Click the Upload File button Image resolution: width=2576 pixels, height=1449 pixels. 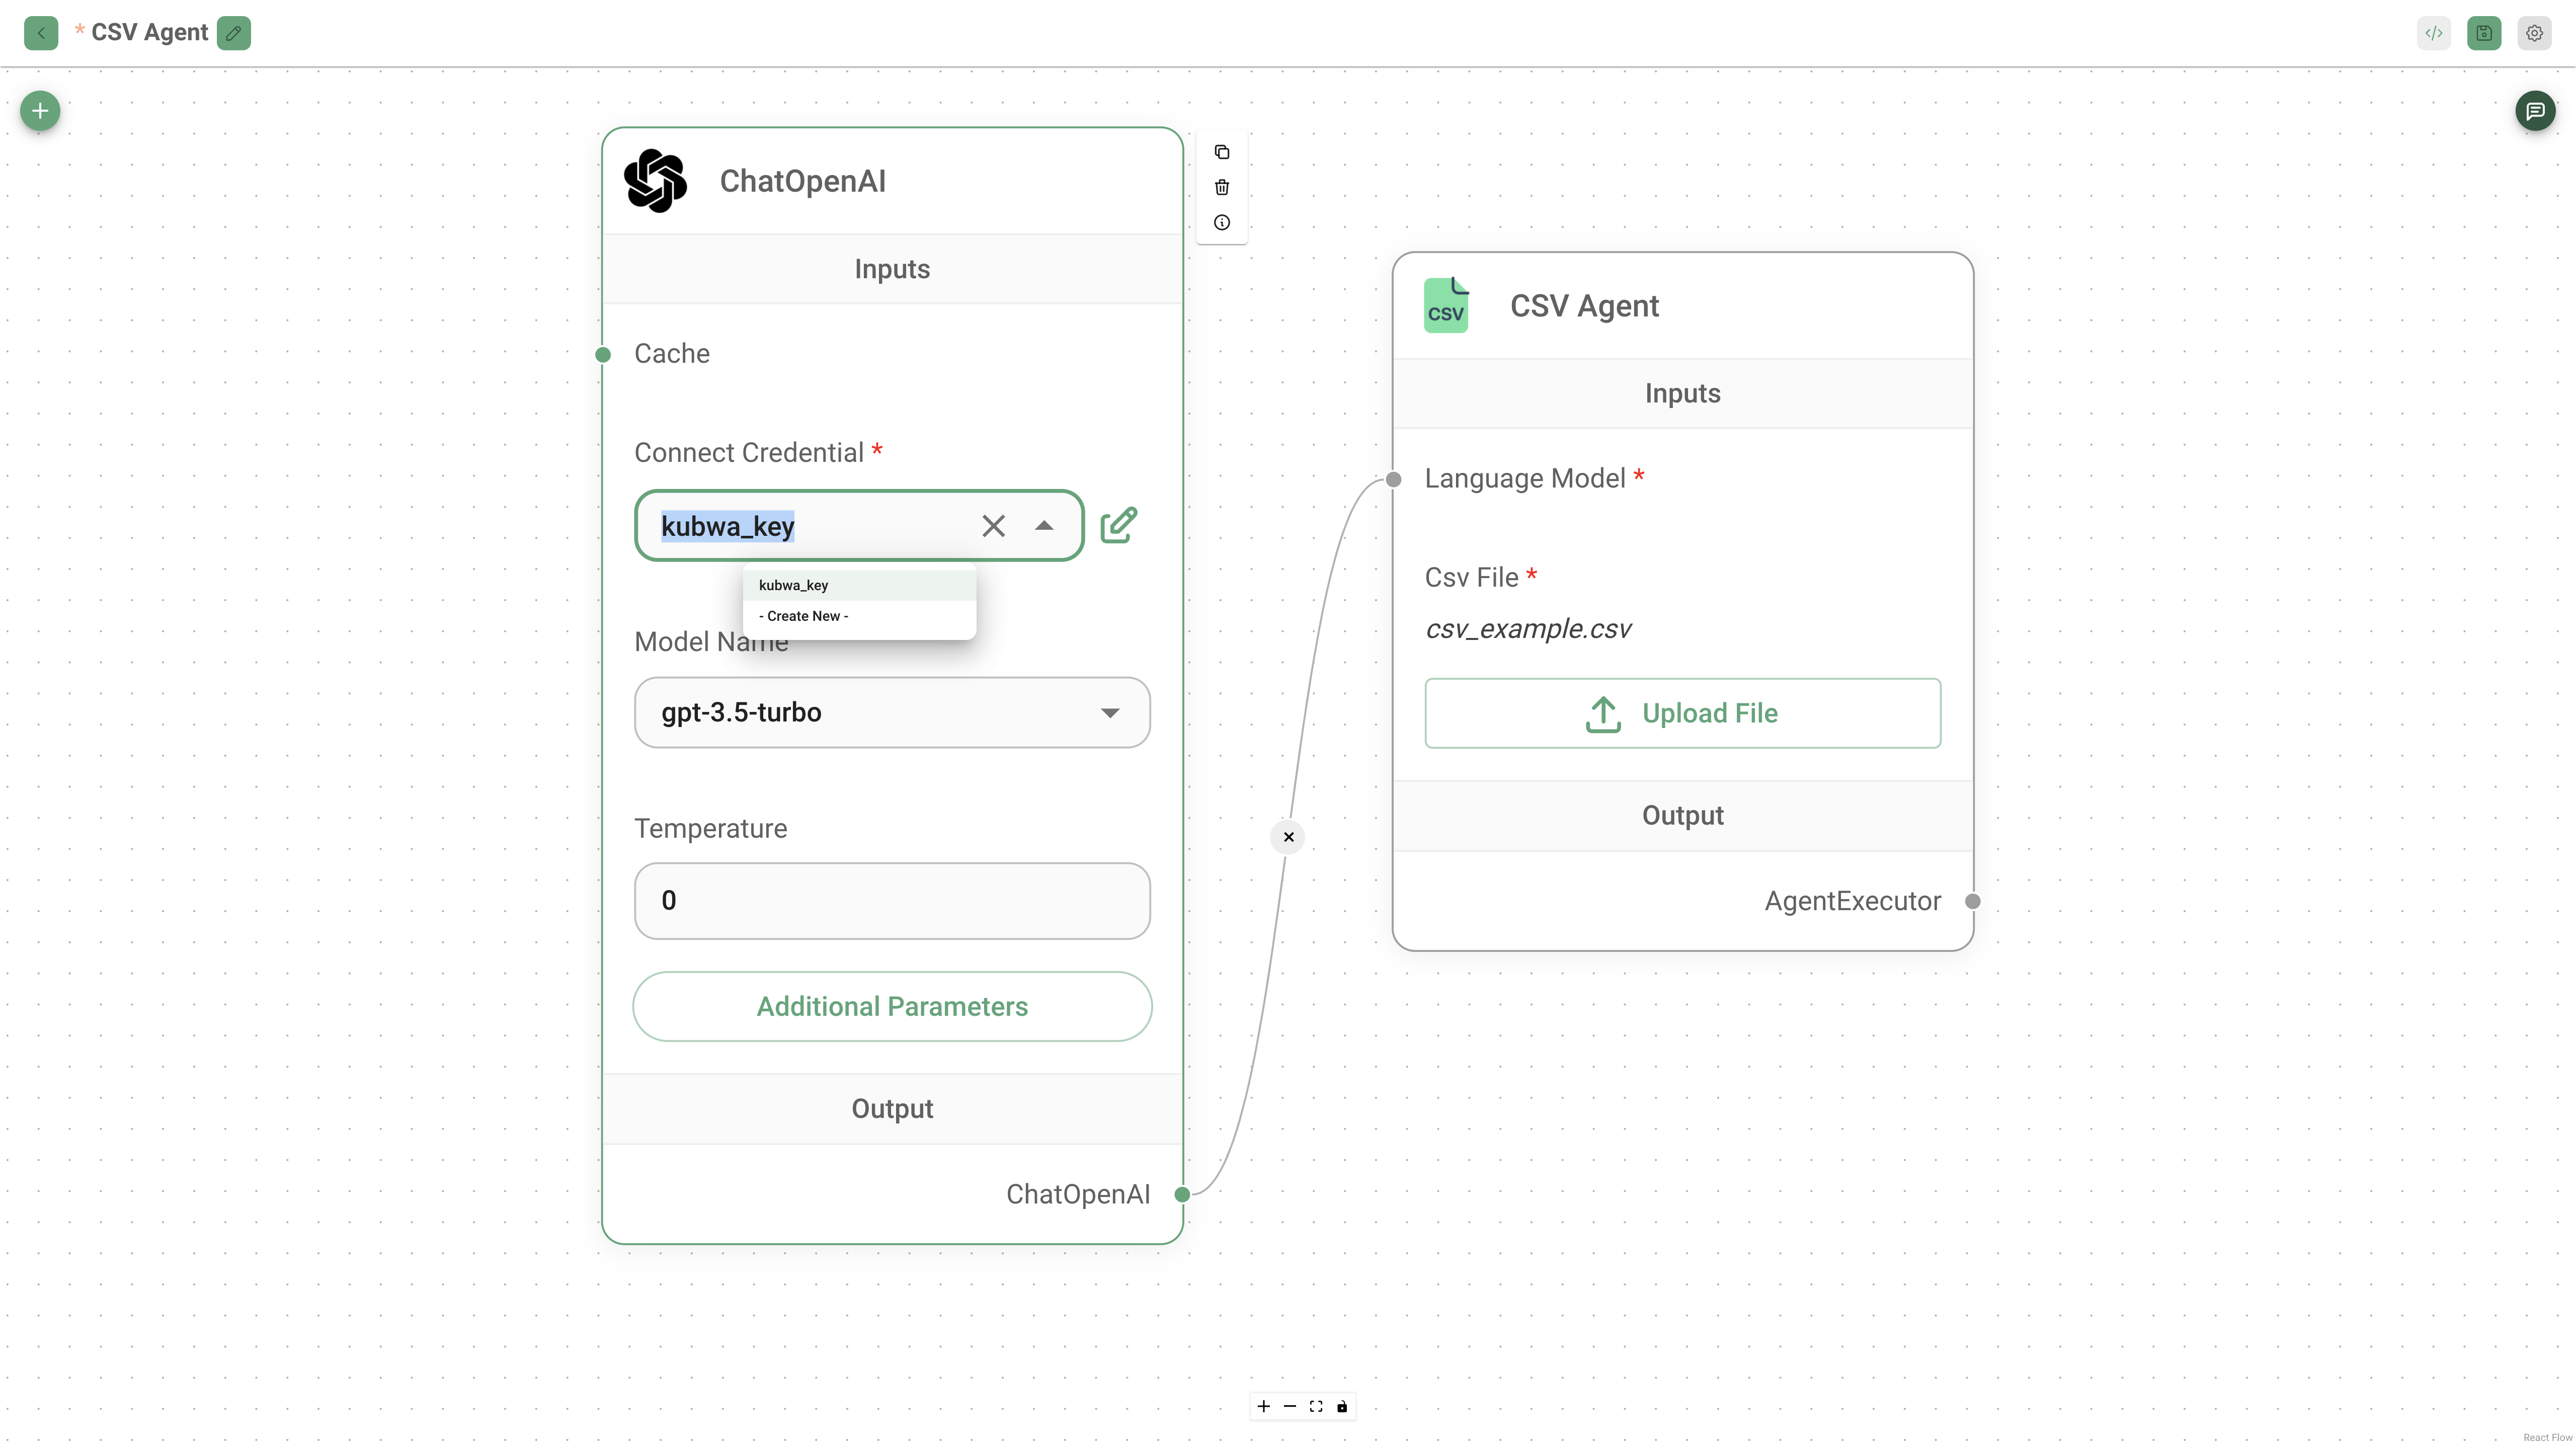tap(1683, 713)
